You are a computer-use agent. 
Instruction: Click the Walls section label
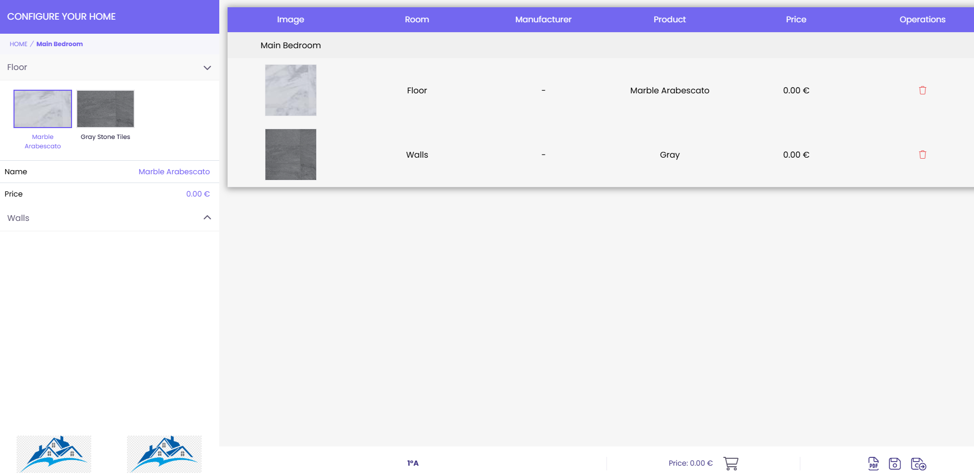pyautogui.click(x=18, y=218)
